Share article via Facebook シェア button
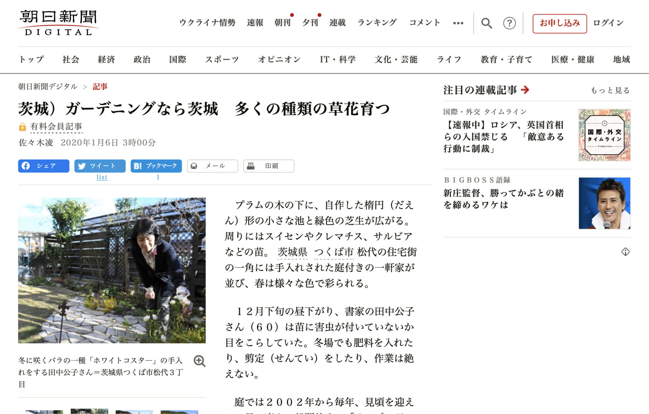The image size is (649, 414). [x=44, y=166]
